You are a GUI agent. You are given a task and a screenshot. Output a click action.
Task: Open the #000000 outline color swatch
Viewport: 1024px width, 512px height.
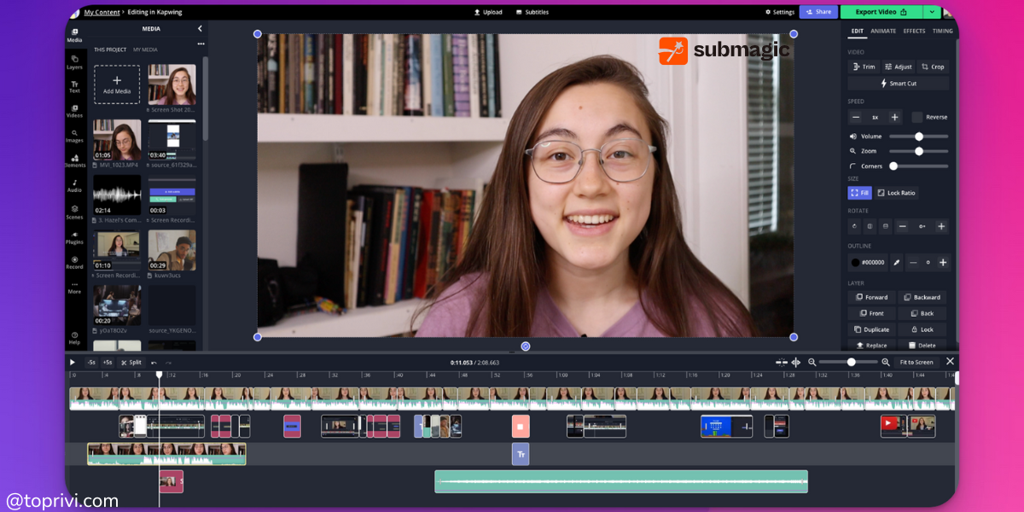point(868,263)
